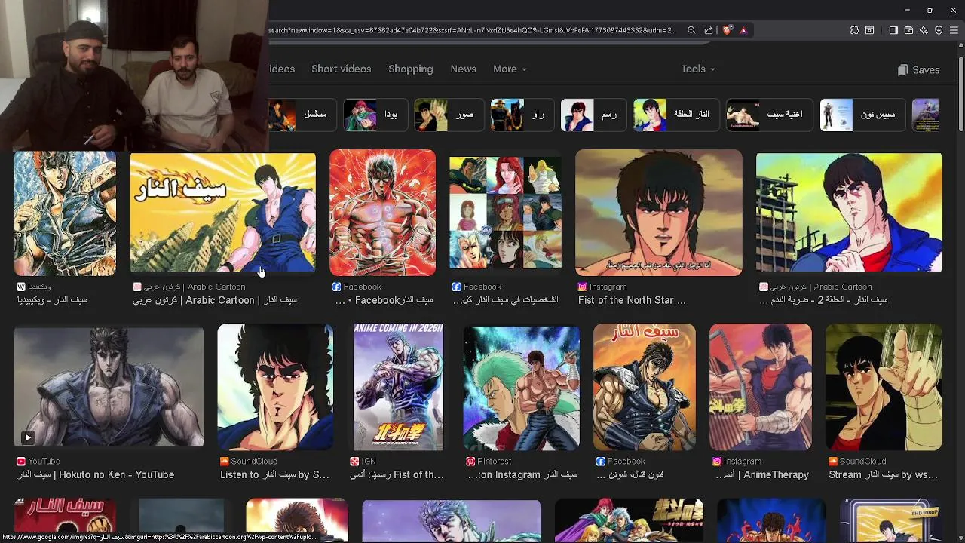Click the Wikipedia favicon under first image
Image resolution: width=965 pixels, height=543 pixels.
[21, 287]
